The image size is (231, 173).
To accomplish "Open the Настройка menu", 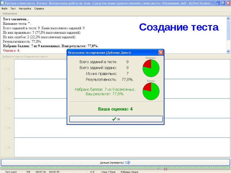I will coord(25,9).
